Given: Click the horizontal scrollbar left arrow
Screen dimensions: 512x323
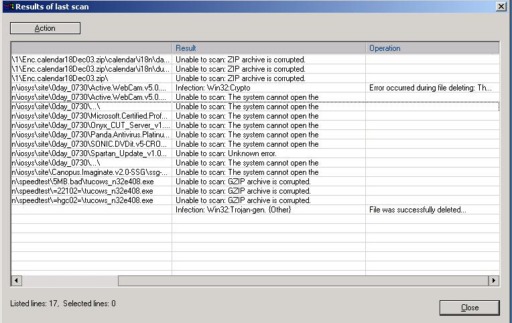Looking at the screenshot, I should 17,281.
